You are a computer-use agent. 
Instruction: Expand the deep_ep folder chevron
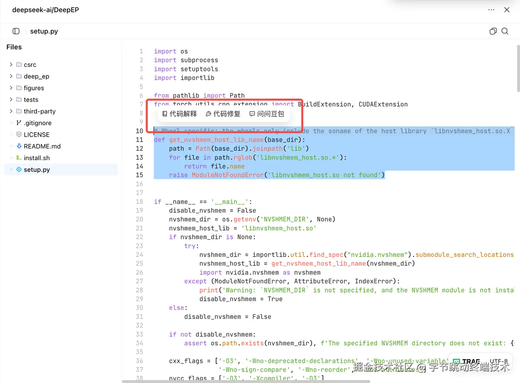coord(11,76)
